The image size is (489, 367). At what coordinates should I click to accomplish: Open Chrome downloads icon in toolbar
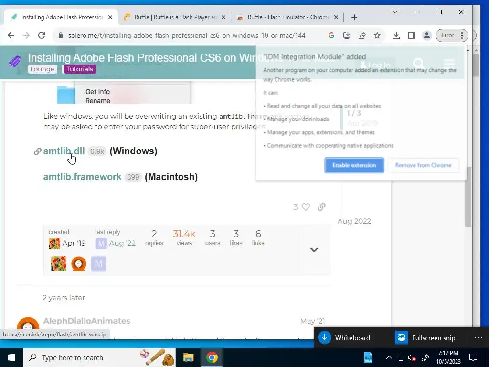tap(396, 35)
